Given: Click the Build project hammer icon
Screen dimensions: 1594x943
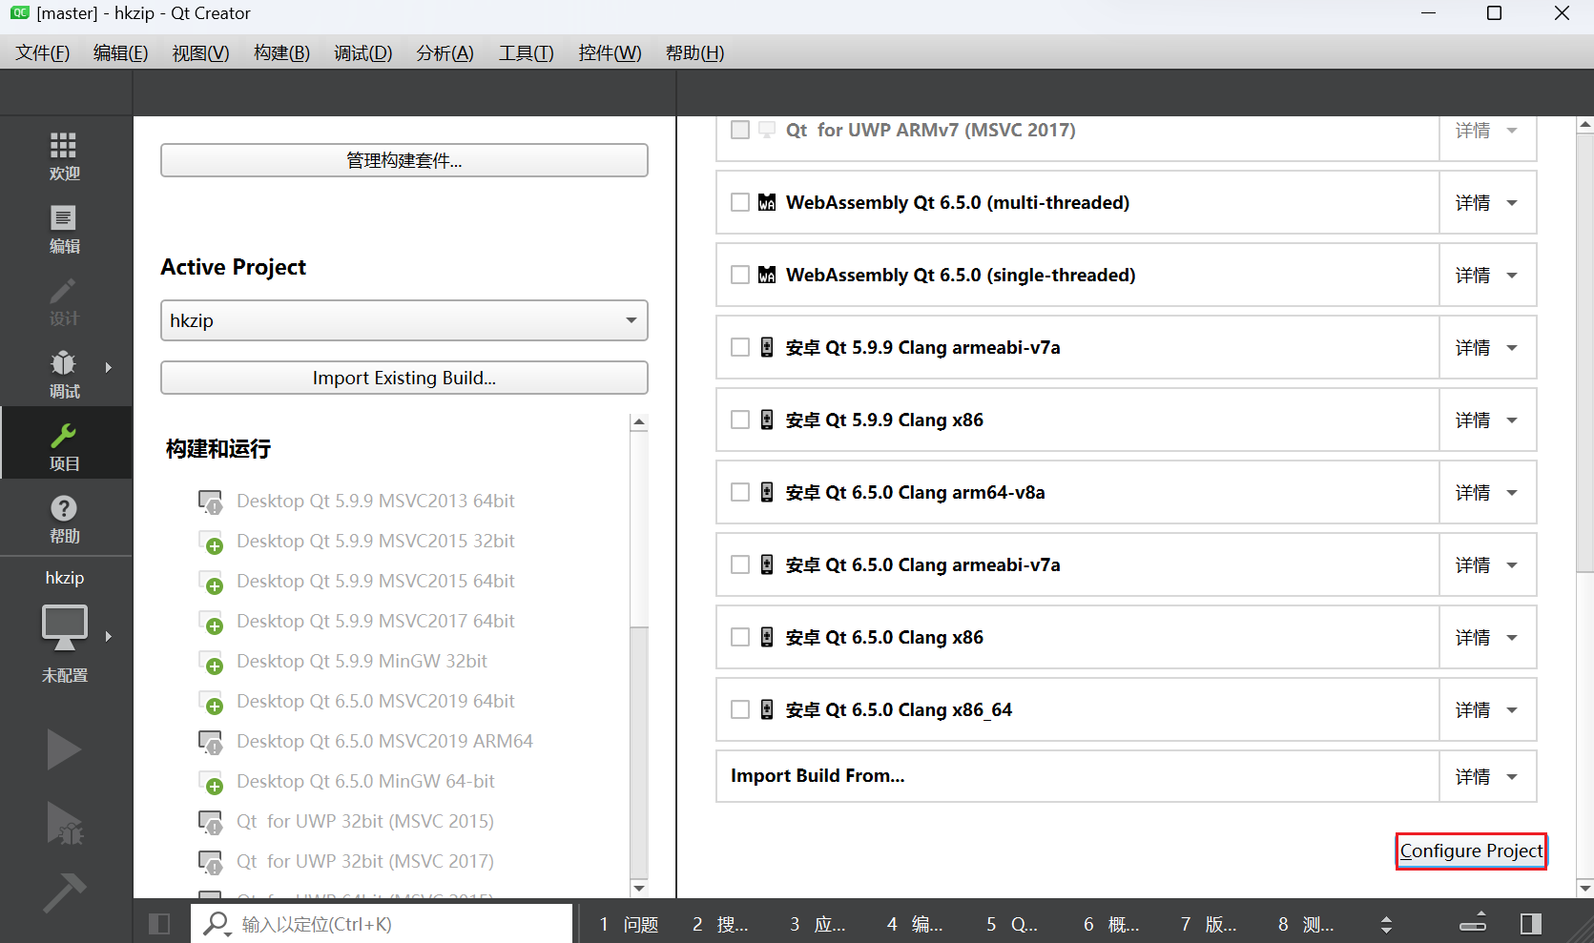Looking at the screenshot, I should 64,892.
